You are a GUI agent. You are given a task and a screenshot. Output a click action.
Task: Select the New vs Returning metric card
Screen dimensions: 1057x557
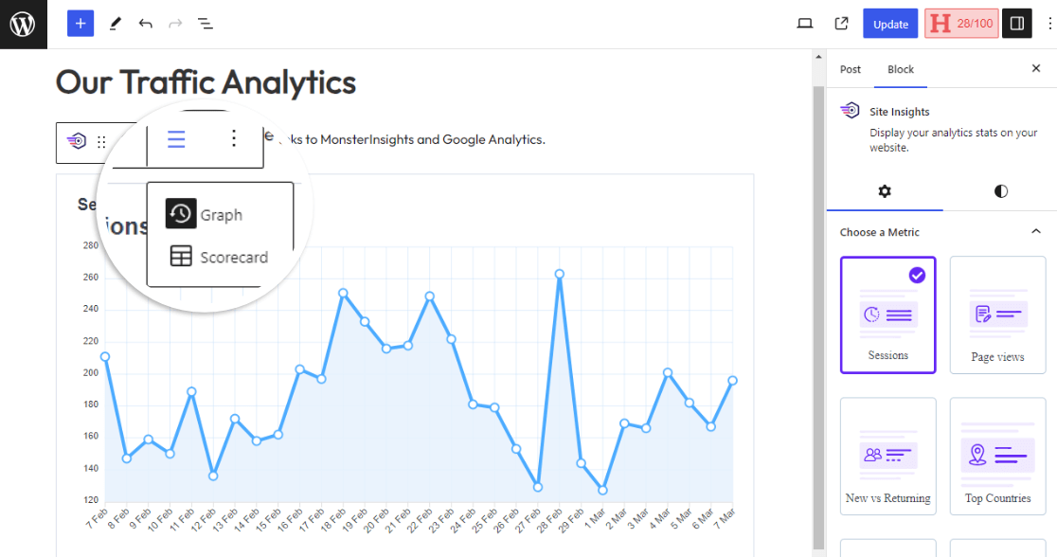pos(887,456)
